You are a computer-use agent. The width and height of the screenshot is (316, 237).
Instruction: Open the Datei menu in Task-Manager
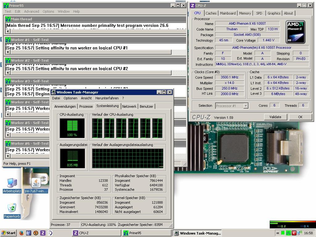point(56,98)
